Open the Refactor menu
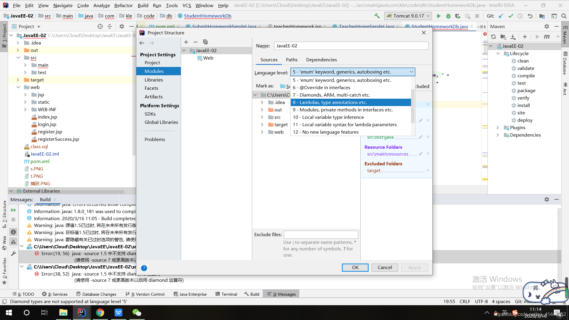Viewport: 569px width, 320px height. 123,5
